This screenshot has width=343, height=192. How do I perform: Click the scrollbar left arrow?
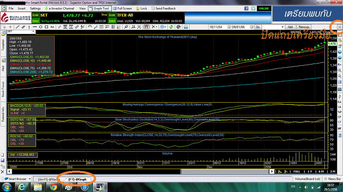(x=9, y=171)
